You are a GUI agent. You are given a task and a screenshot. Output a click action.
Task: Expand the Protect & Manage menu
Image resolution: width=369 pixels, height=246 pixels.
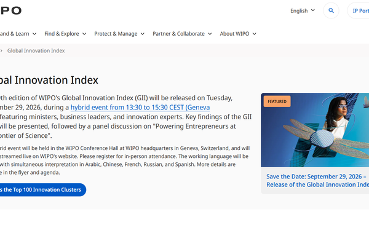click(119, 34)
